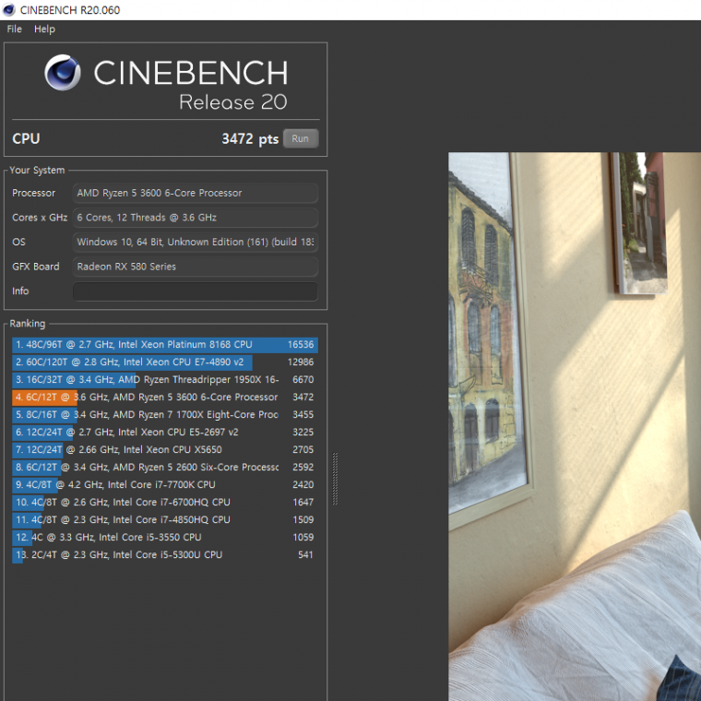
Task: Select ranking row Intel Xeon CPU E7-4890 v2
Action: (x=165, y=362)
